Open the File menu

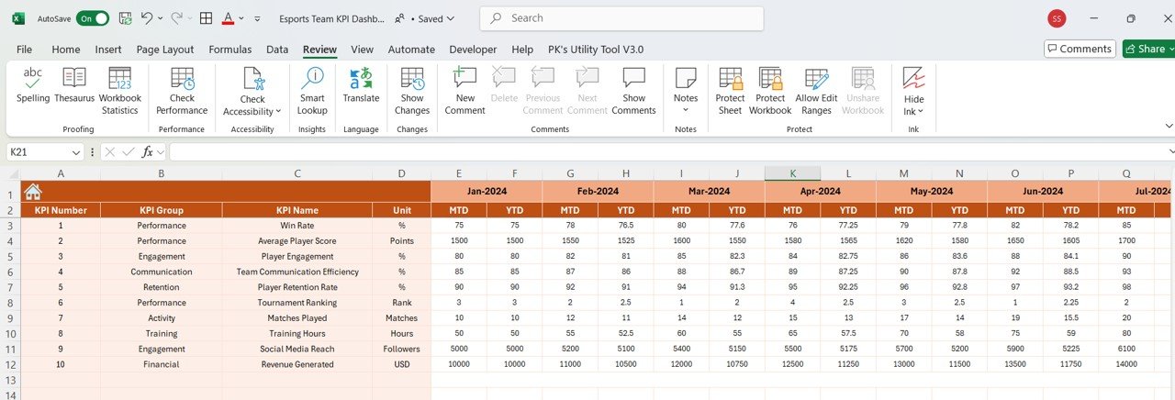click(24, 50)
